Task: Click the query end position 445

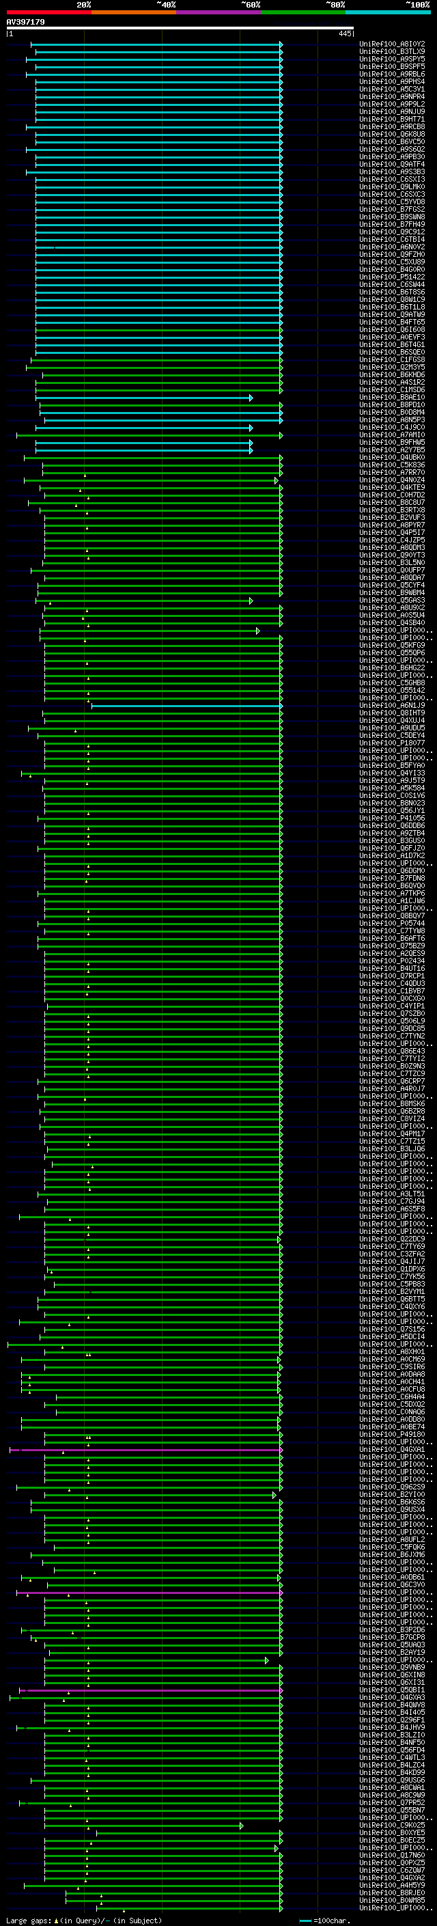Action: (x=344, y=33)
